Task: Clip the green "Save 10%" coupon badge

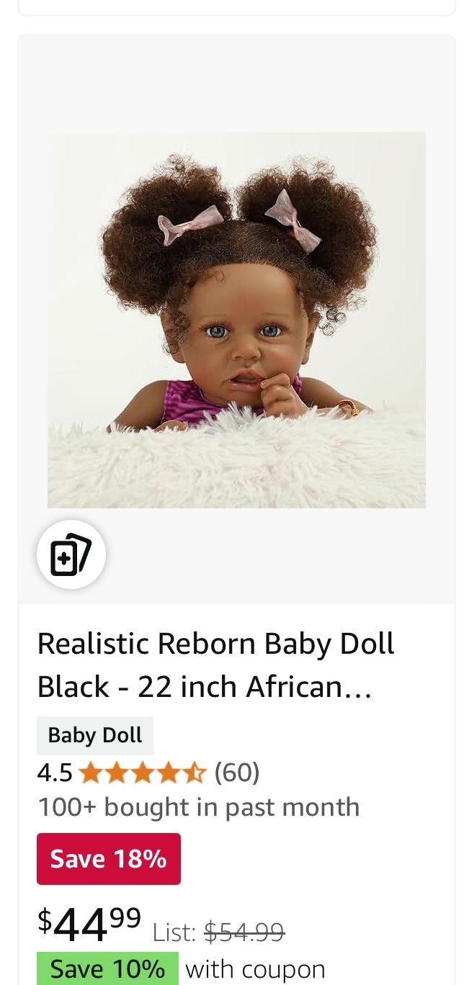Action: (107, 968)
